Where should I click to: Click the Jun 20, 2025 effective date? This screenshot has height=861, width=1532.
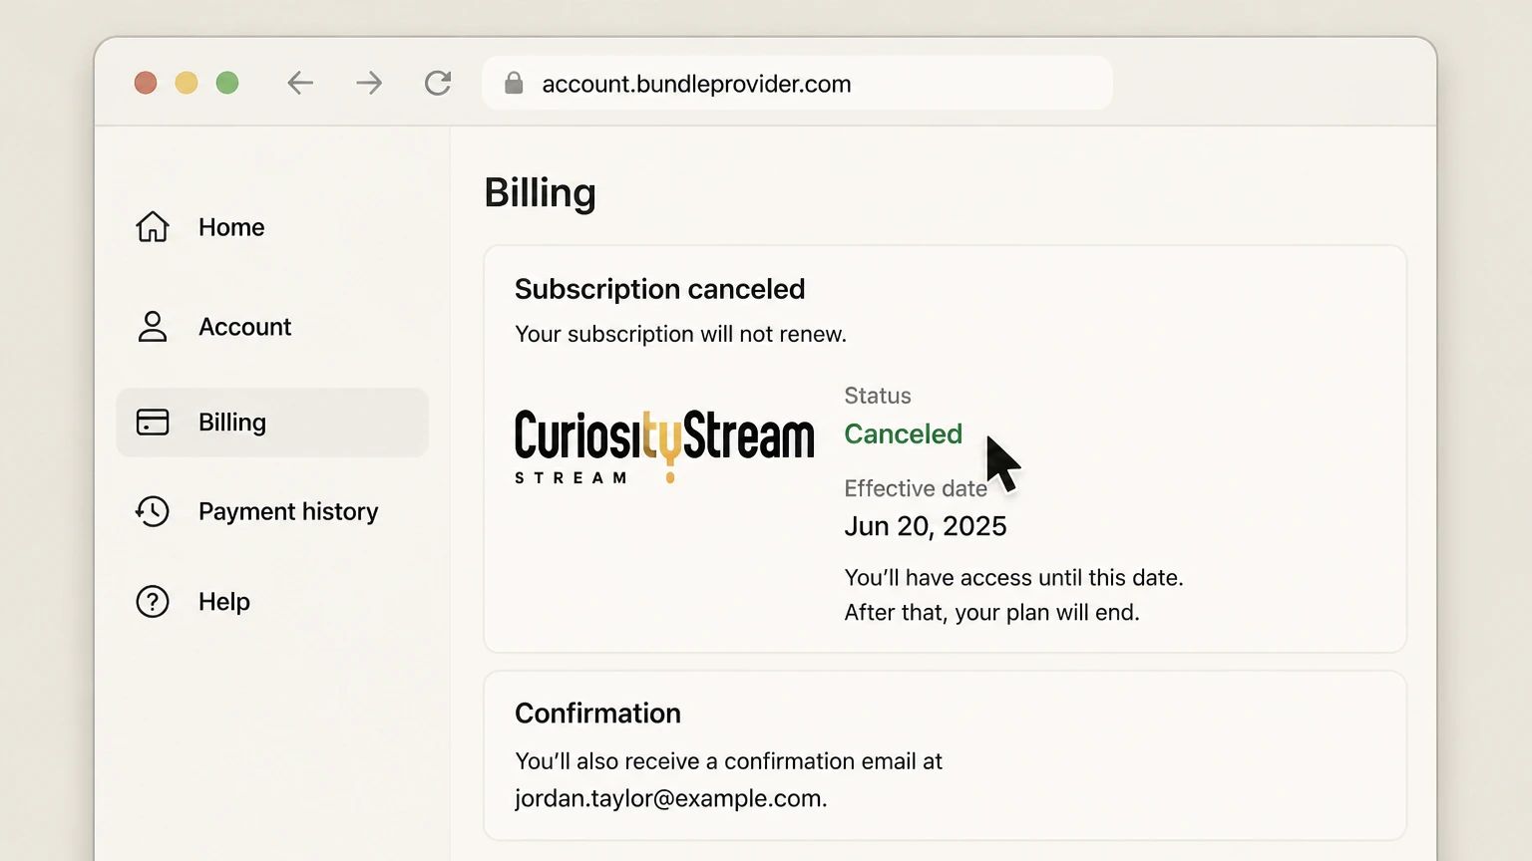(x=926, y=526)
